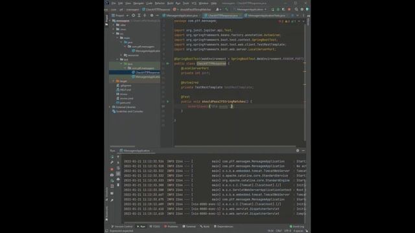Click Select Opened File target icon

pos(134,16)
